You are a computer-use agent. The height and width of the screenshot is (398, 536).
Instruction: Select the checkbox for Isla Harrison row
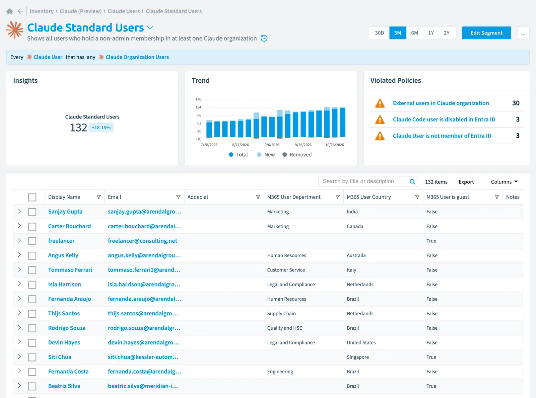(x=32, y=285)
